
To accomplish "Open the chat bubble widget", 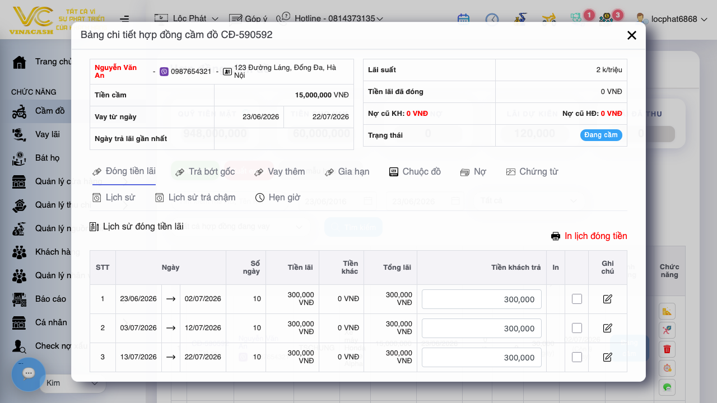I will click(x=29, y=374).
